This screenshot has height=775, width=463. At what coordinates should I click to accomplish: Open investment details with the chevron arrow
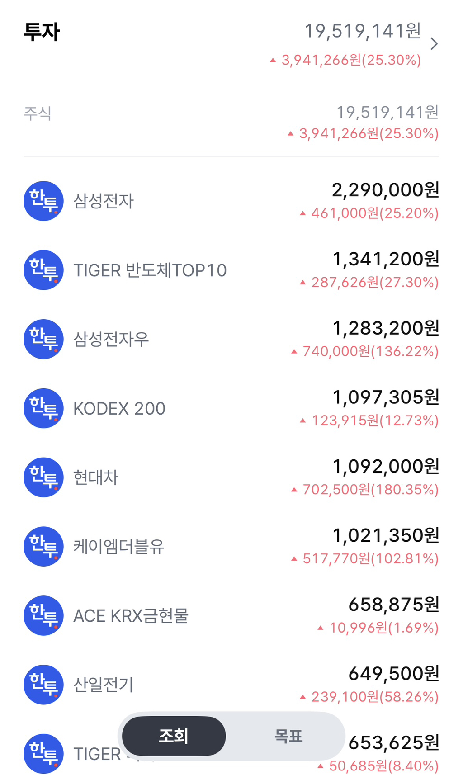(434, 44)
